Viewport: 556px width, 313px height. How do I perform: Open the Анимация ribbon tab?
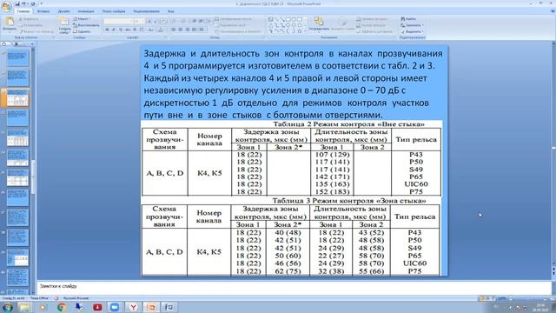pyautogui.click(x=86, y=11)
